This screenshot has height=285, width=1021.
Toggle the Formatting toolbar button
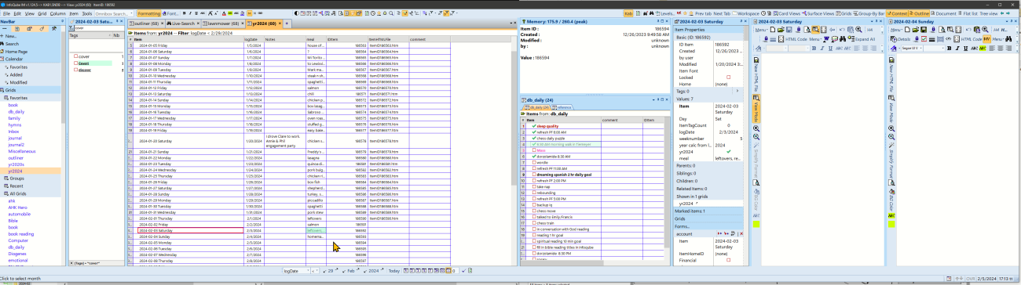149,13
